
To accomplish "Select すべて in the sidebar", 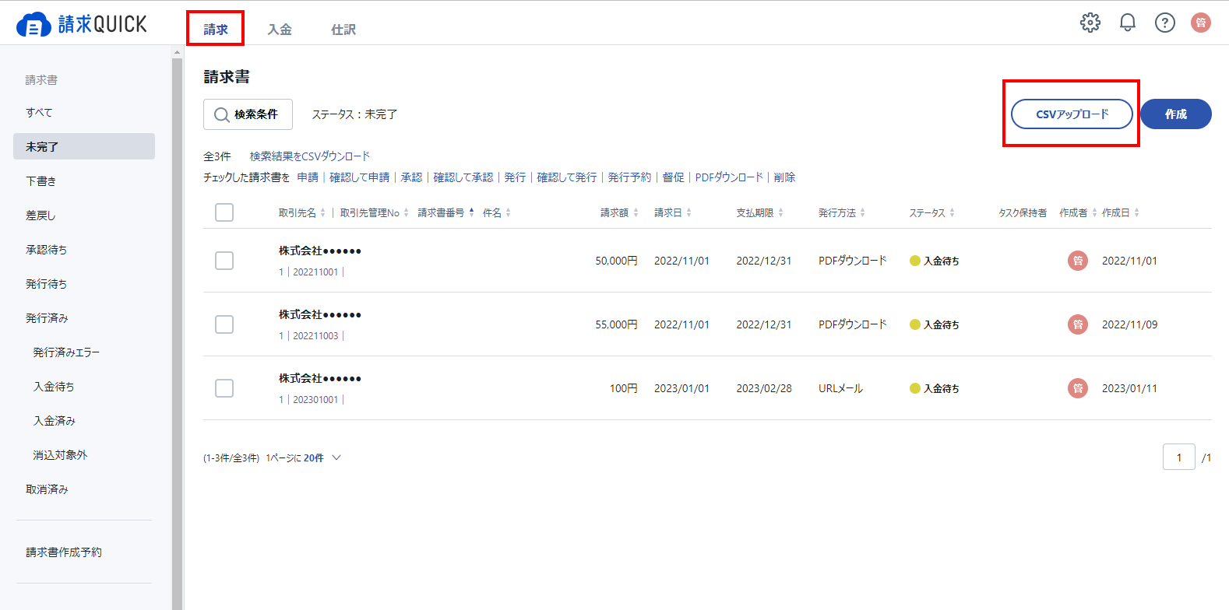I will click(84, 112).
